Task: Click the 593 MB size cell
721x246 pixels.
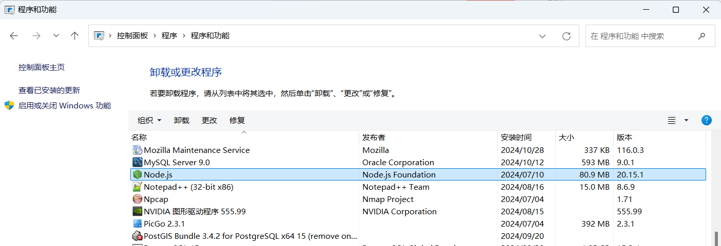Action: click(x=594, y=163)
